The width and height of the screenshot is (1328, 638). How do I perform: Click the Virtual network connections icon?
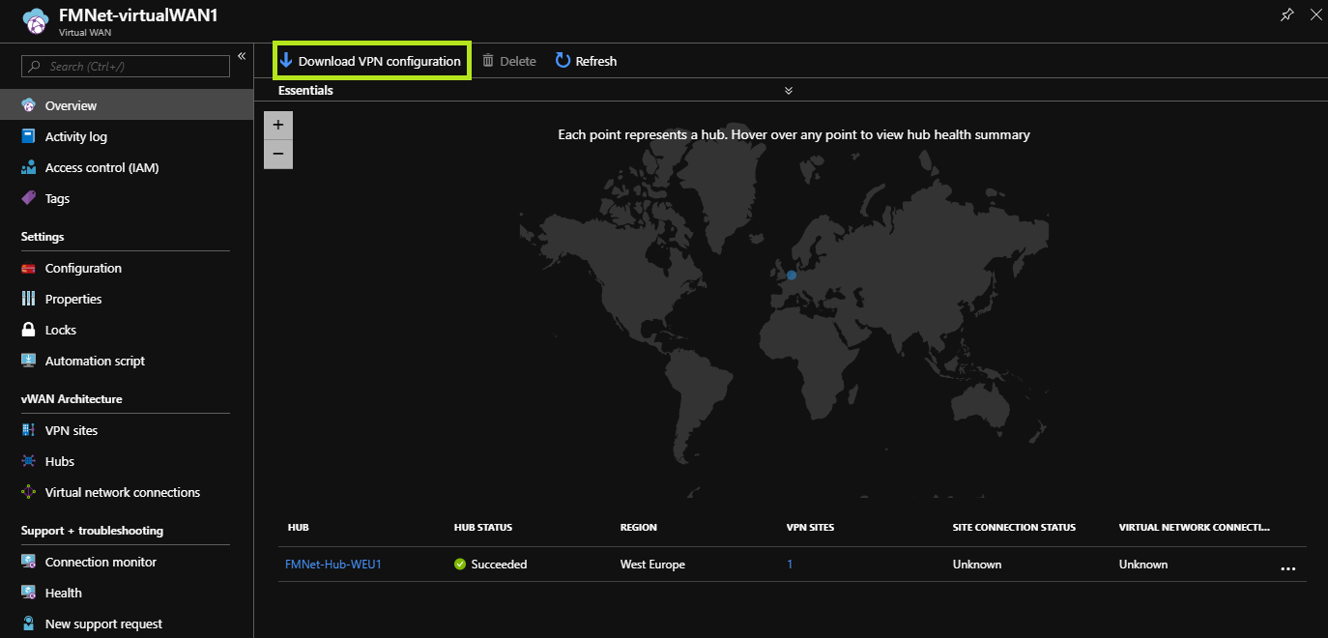point(28,492)
